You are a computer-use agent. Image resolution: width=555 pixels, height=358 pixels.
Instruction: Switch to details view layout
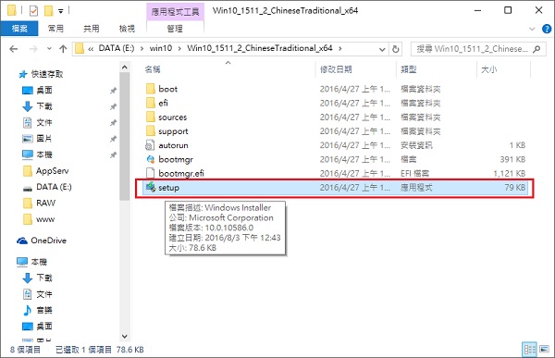click(529, 350)
